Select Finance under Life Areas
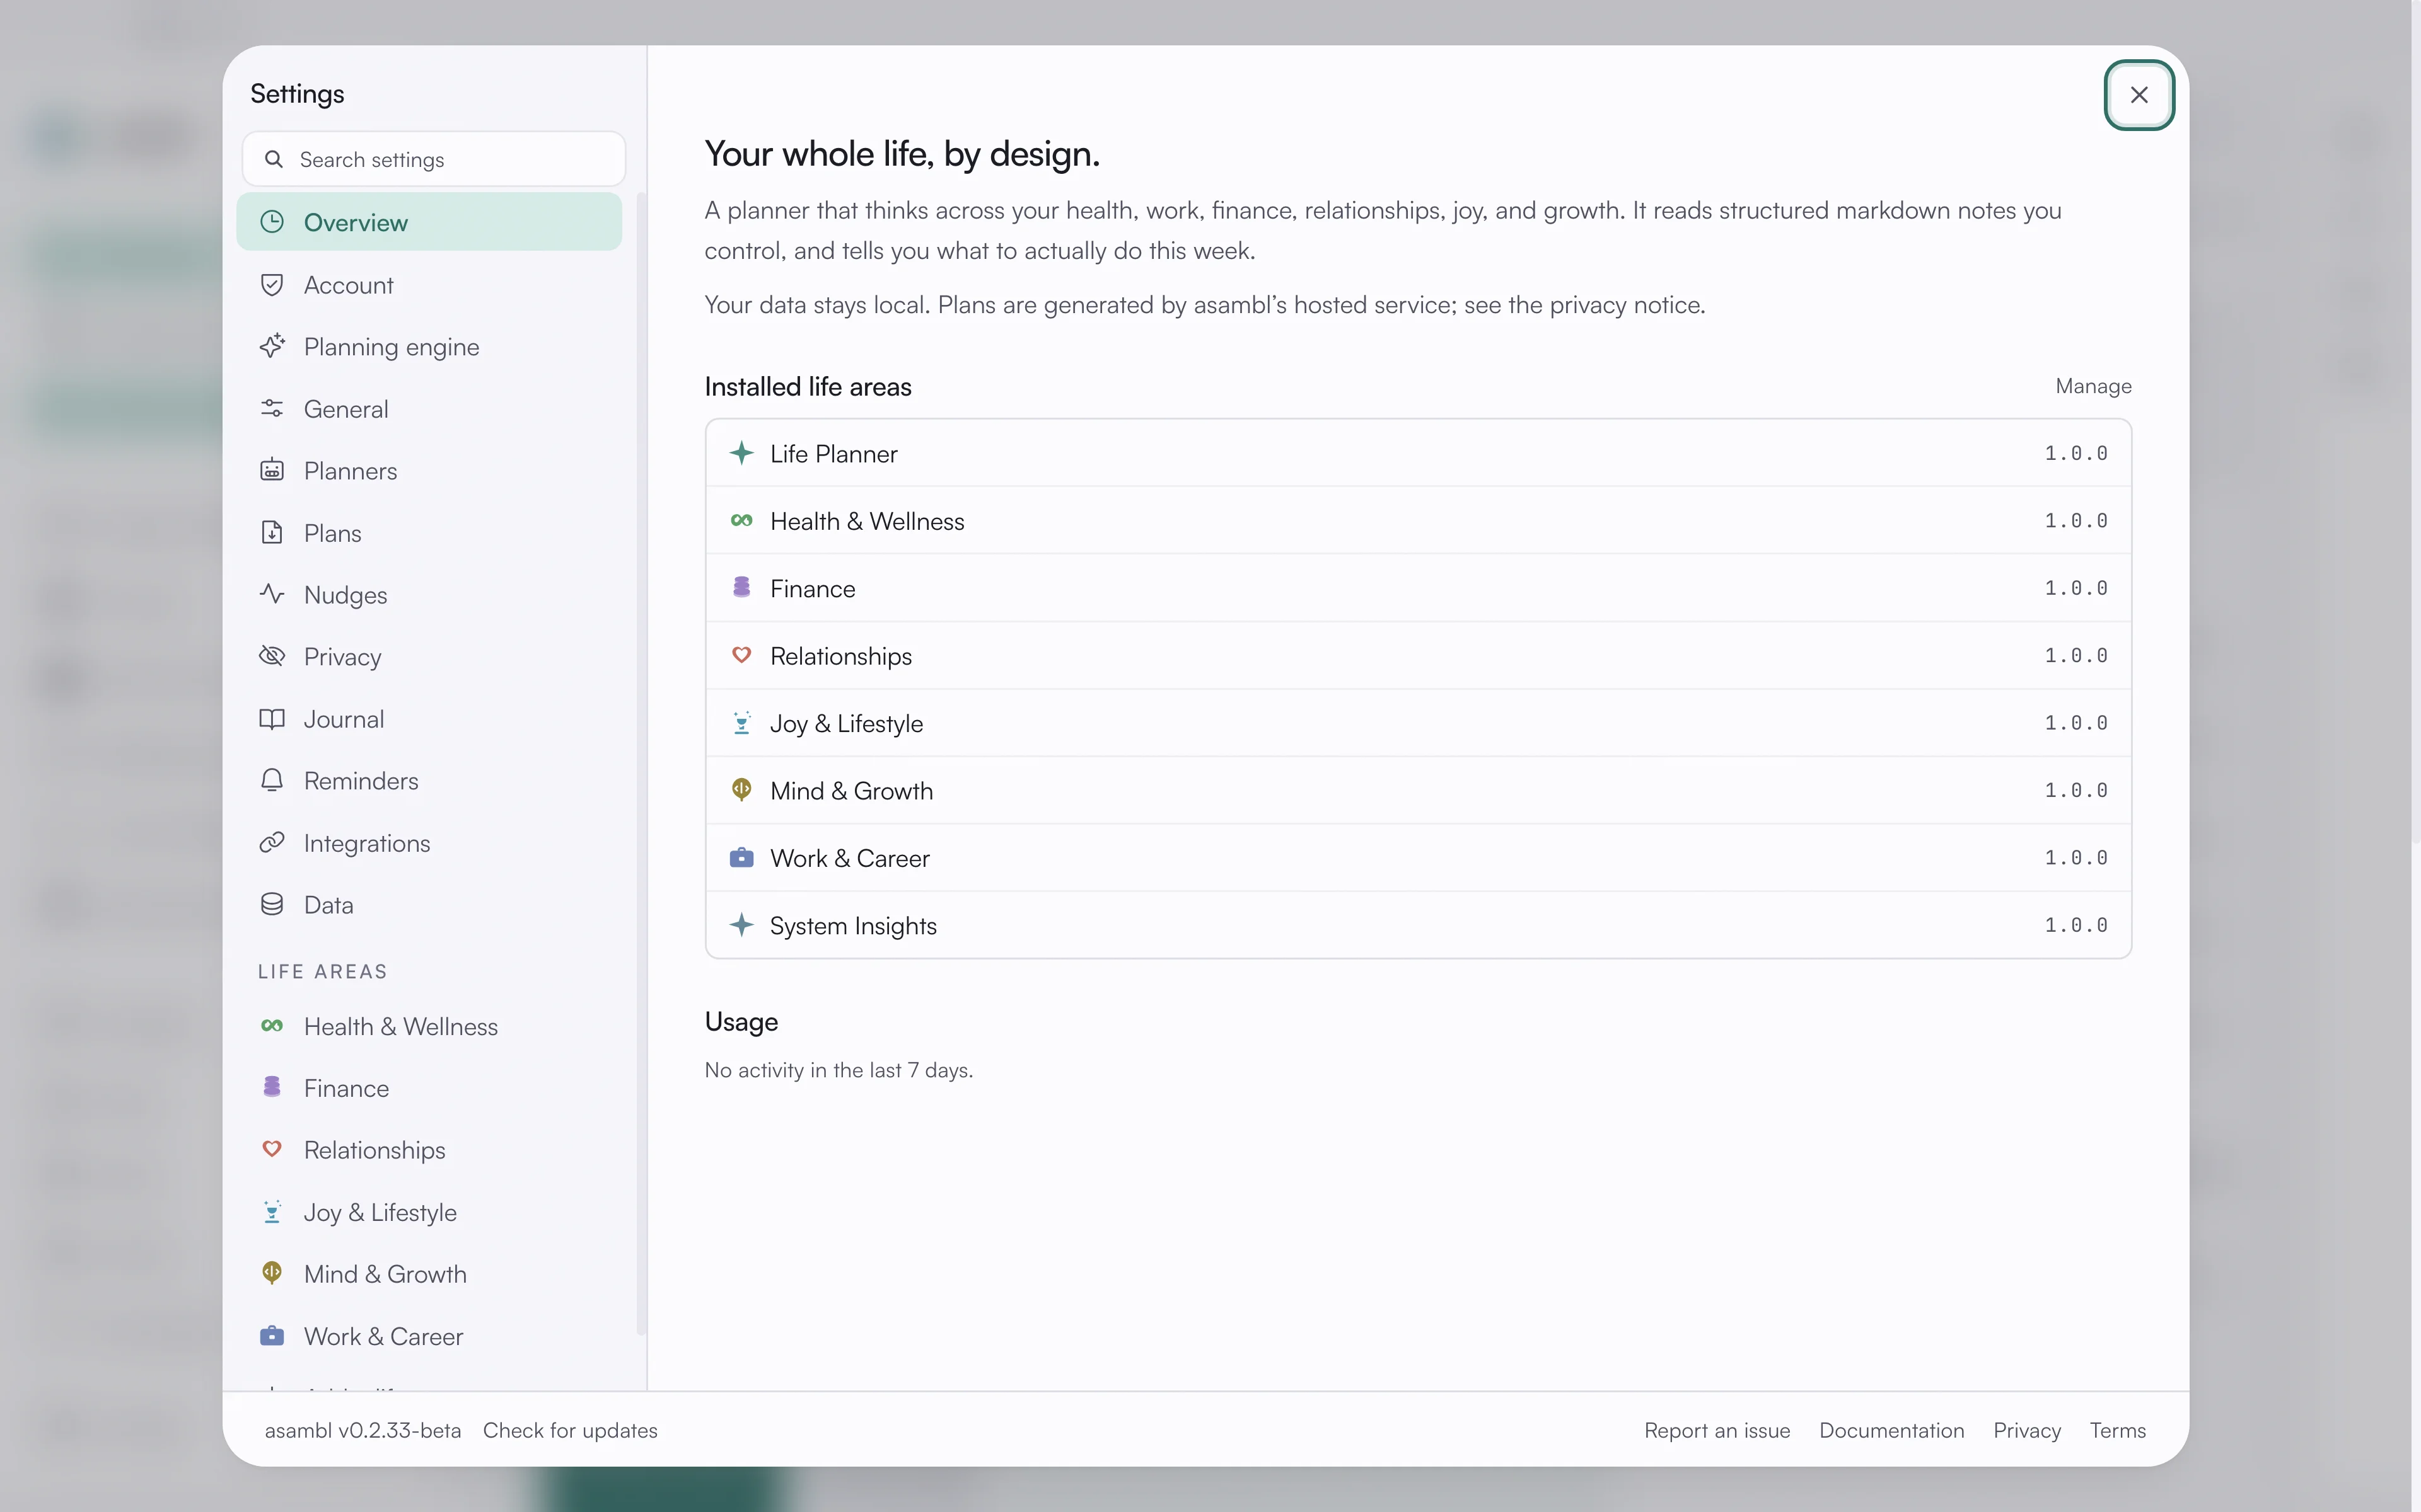 coord(429,1088)
